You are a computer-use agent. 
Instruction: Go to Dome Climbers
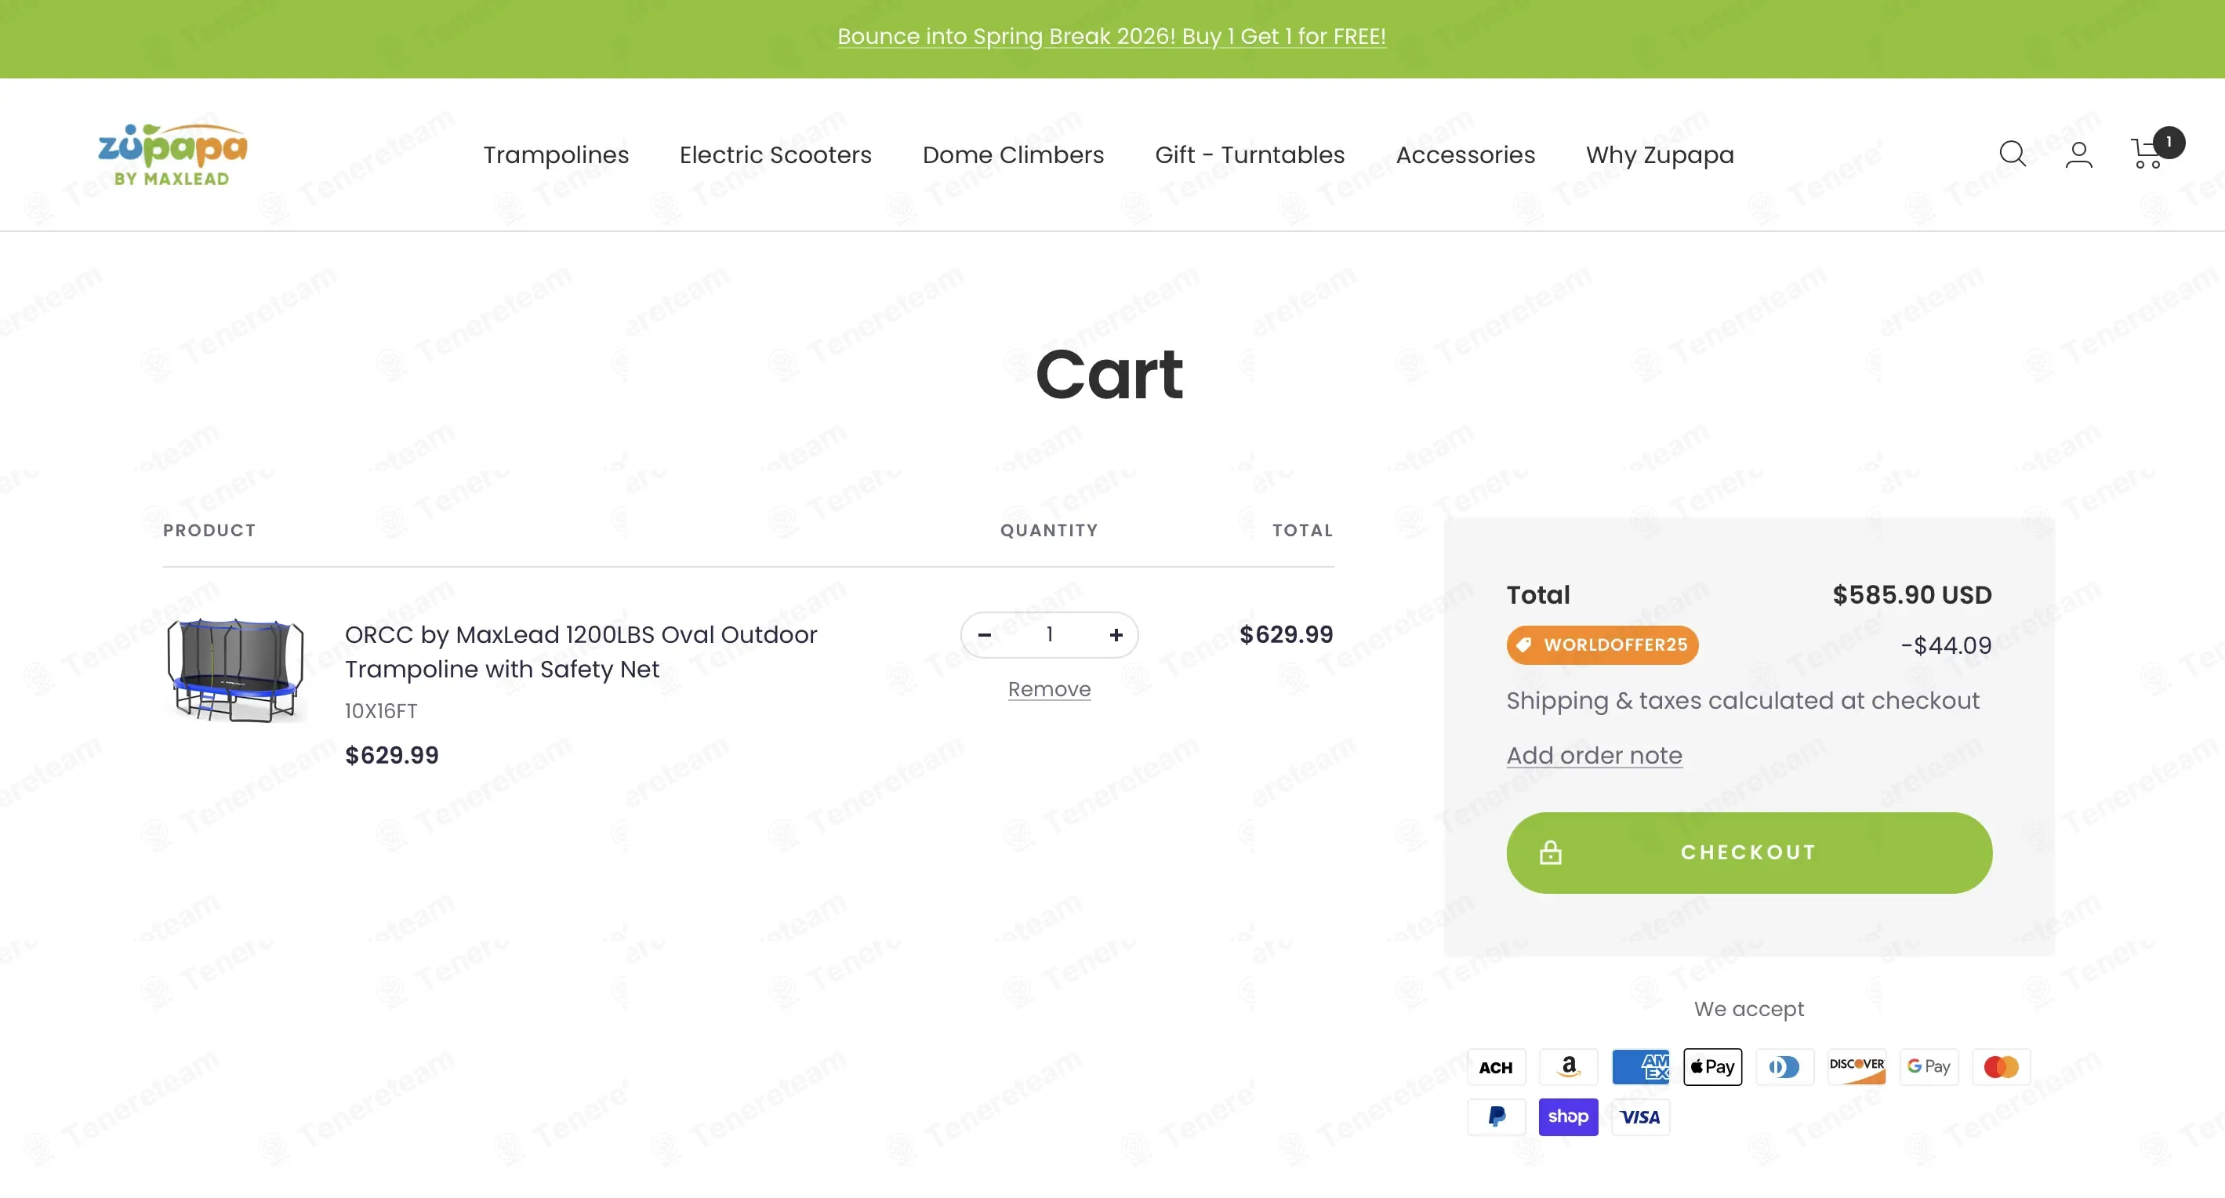point(1012,154)
